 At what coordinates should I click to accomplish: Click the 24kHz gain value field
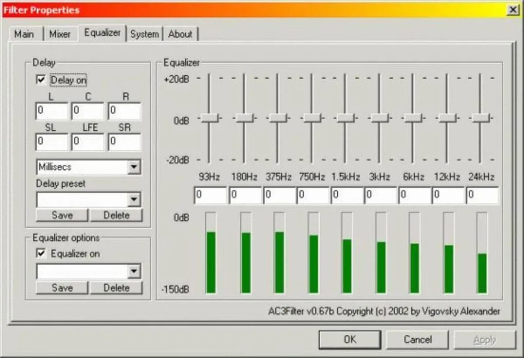tap(482, 195)
